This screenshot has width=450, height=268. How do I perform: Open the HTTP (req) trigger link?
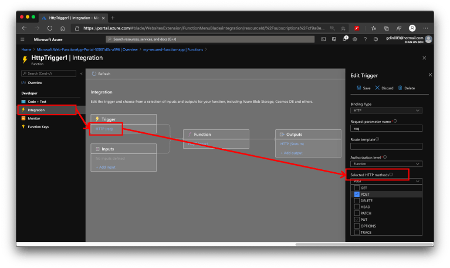(x=104, y=129)
